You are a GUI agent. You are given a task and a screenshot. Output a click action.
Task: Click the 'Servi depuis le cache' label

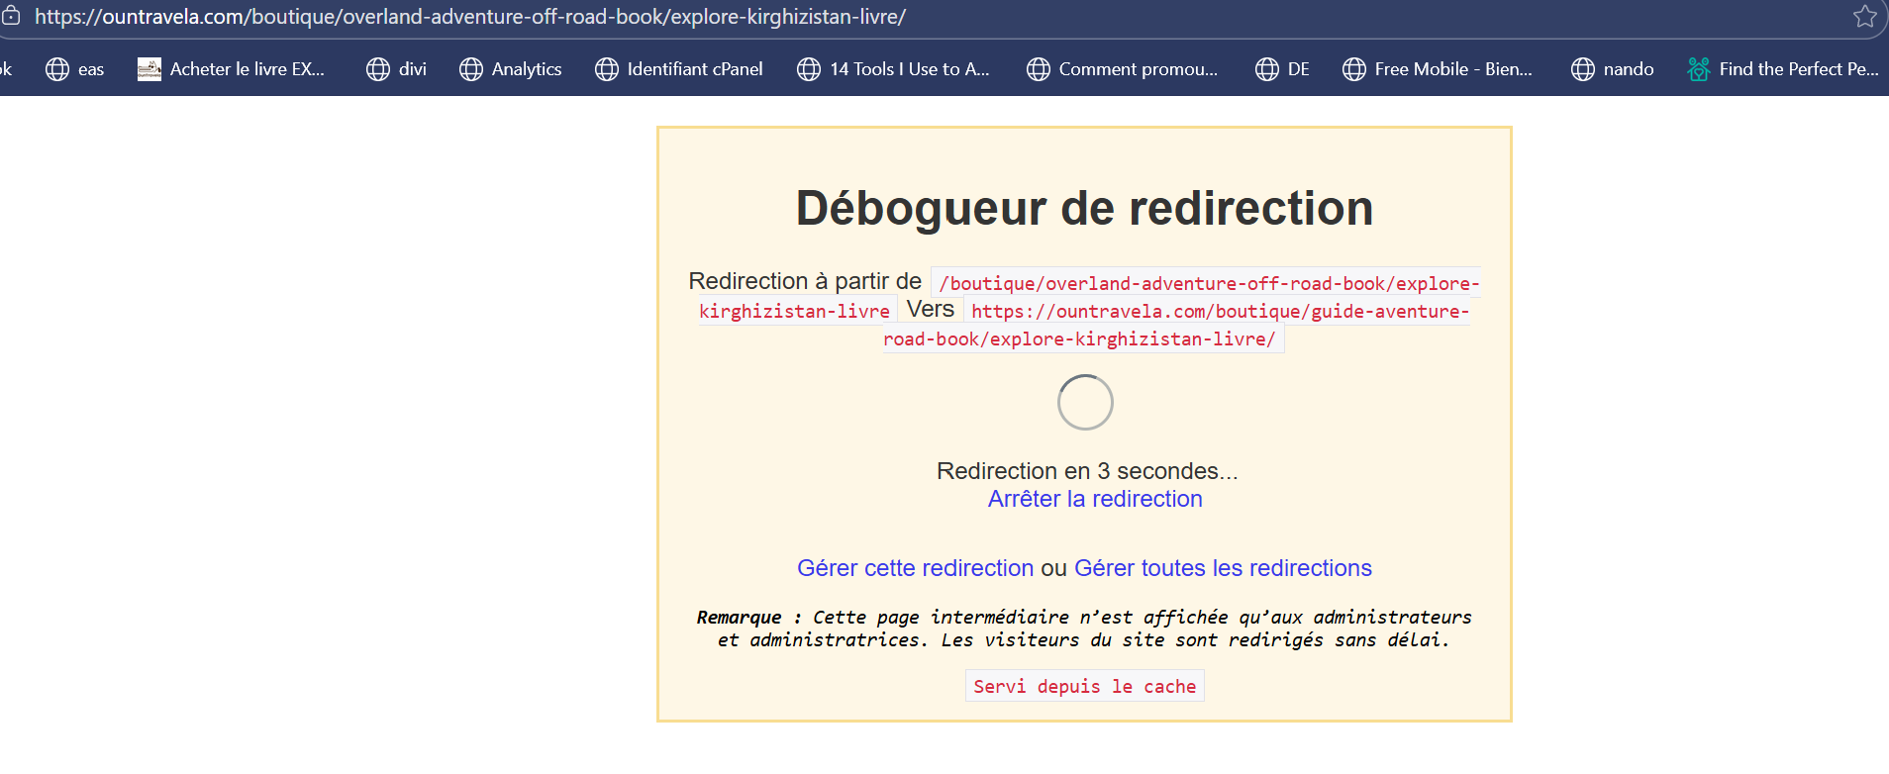tap(1085, 686)
